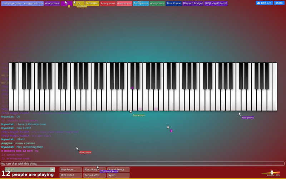The height and width of the screenshot is (179, 286).
Task: Expand the lobby2 room dropdown arrow
Action: 52,170
